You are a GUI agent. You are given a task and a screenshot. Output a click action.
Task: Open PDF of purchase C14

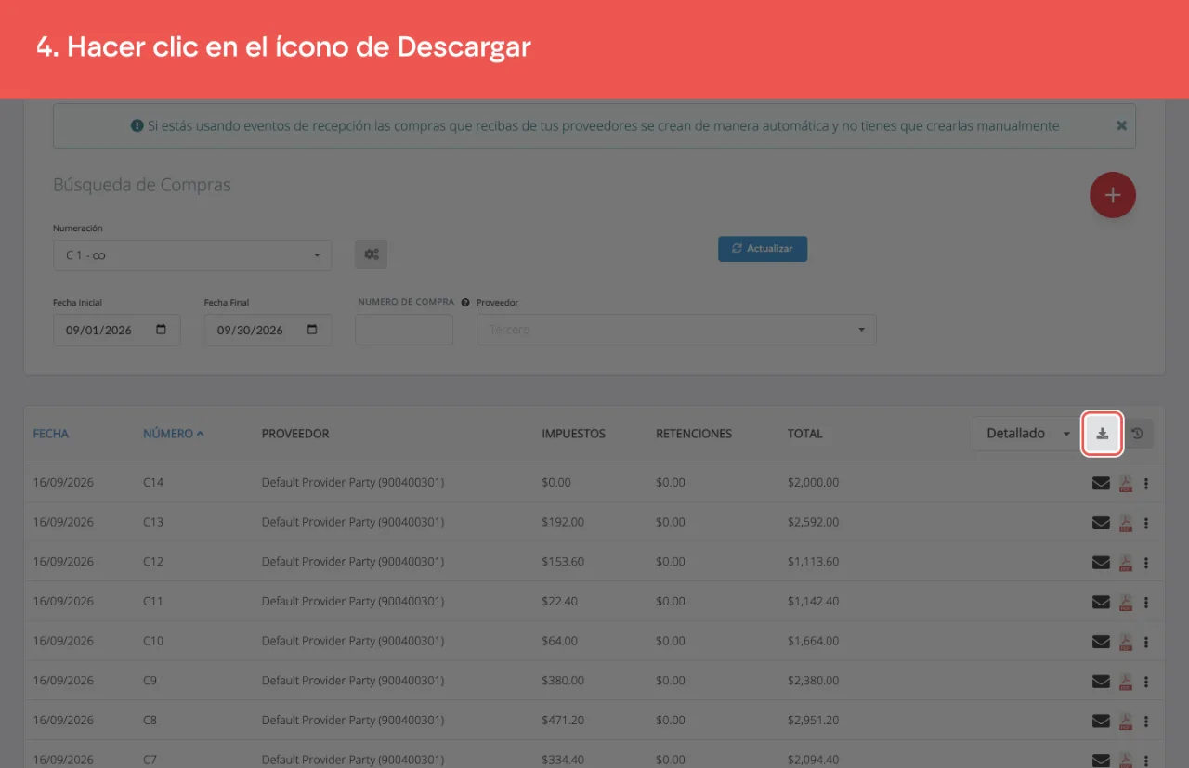click(x=1125, y=483)
